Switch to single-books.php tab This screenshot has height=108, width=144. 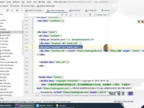(34, 10)
